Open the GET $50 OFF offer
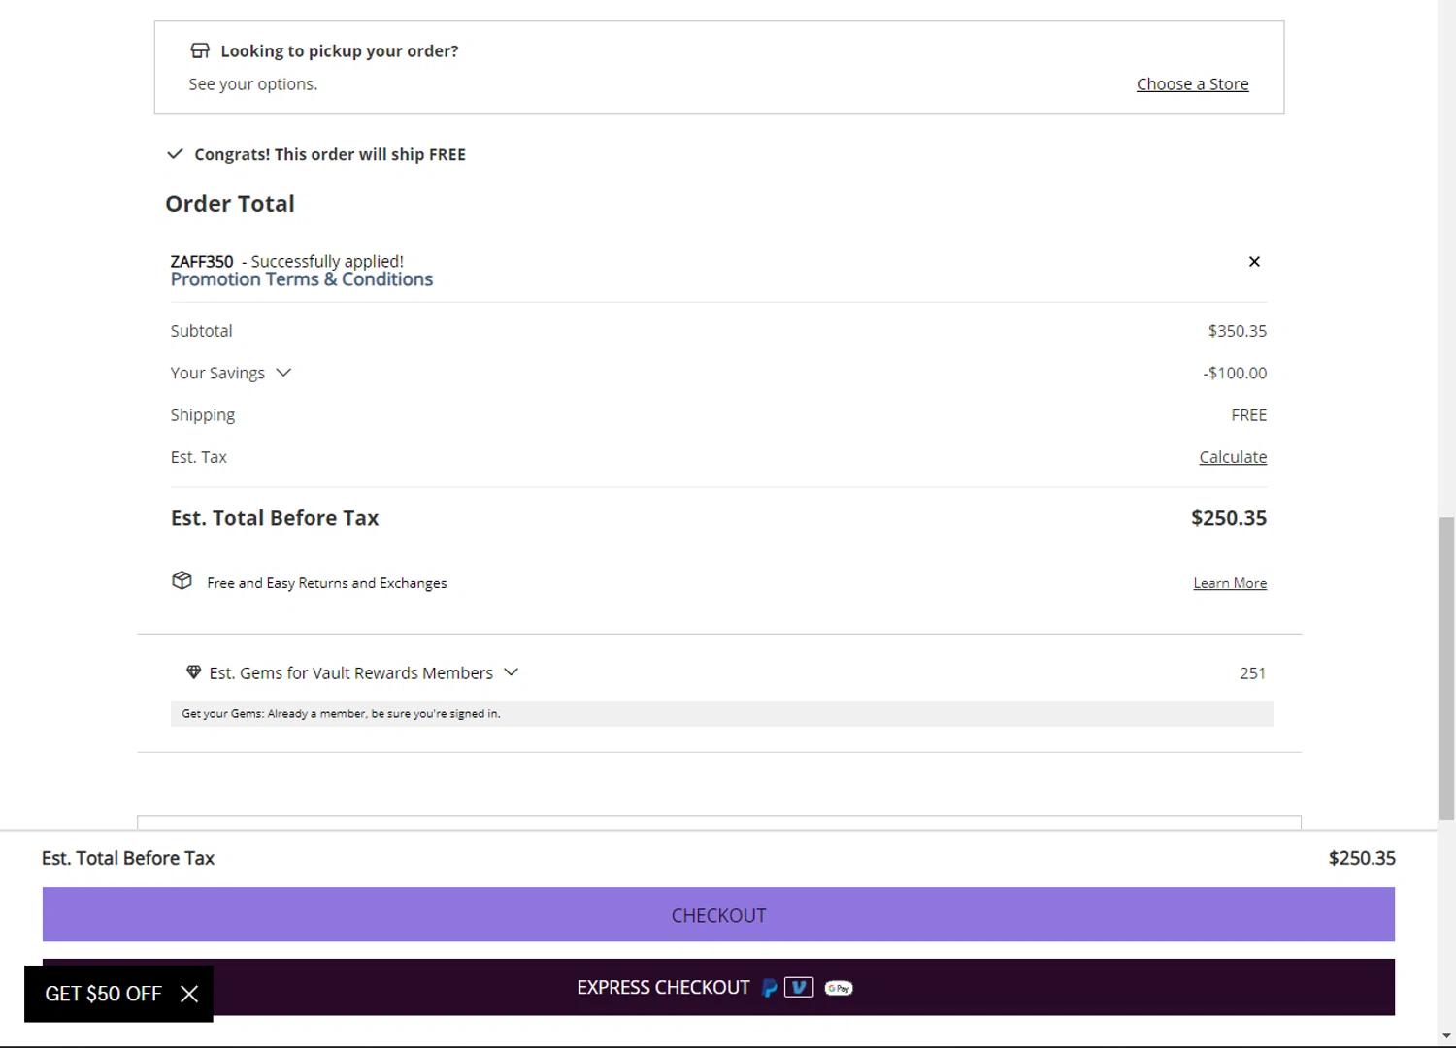The height and width of the screenshot is (1048, 1456). pos(103,994)
